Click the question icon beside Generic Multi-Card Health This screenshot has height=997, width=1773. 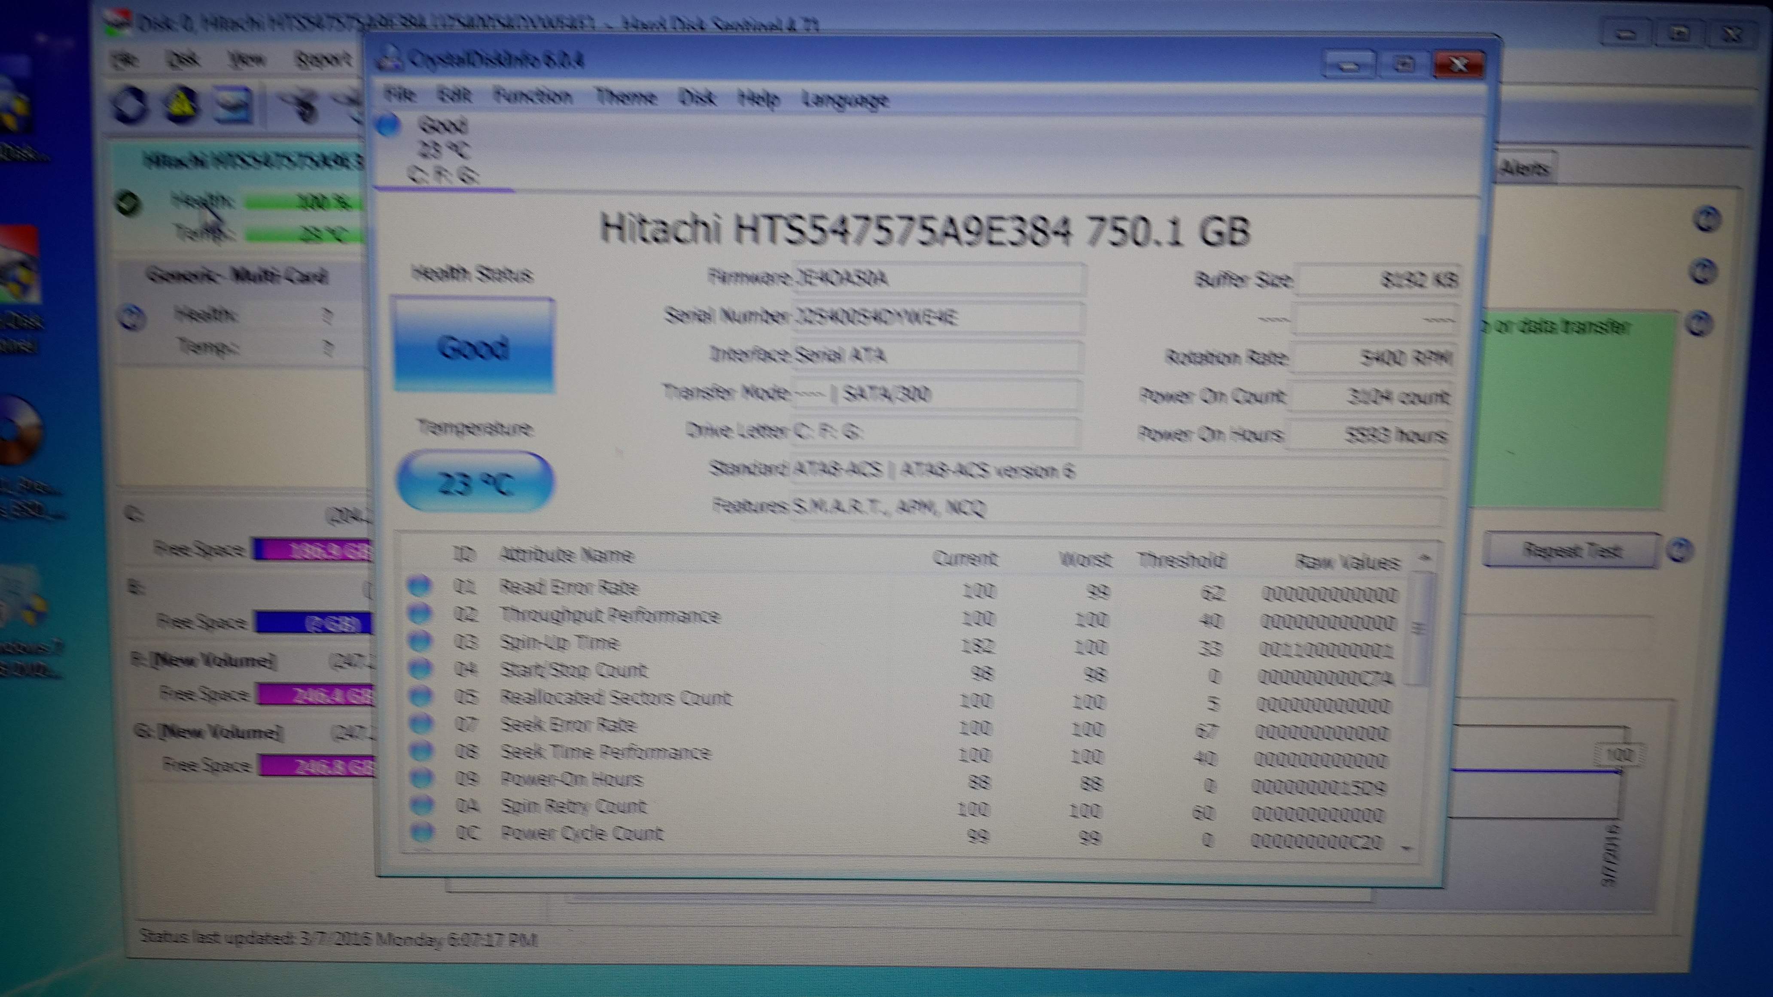click(132, 317)
